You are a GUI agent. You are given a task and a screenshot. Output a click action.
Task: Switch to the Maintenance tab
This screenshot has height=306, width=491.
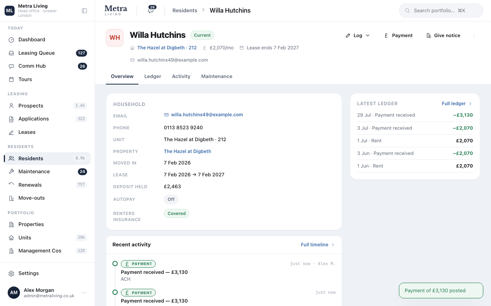coord(217,76)
